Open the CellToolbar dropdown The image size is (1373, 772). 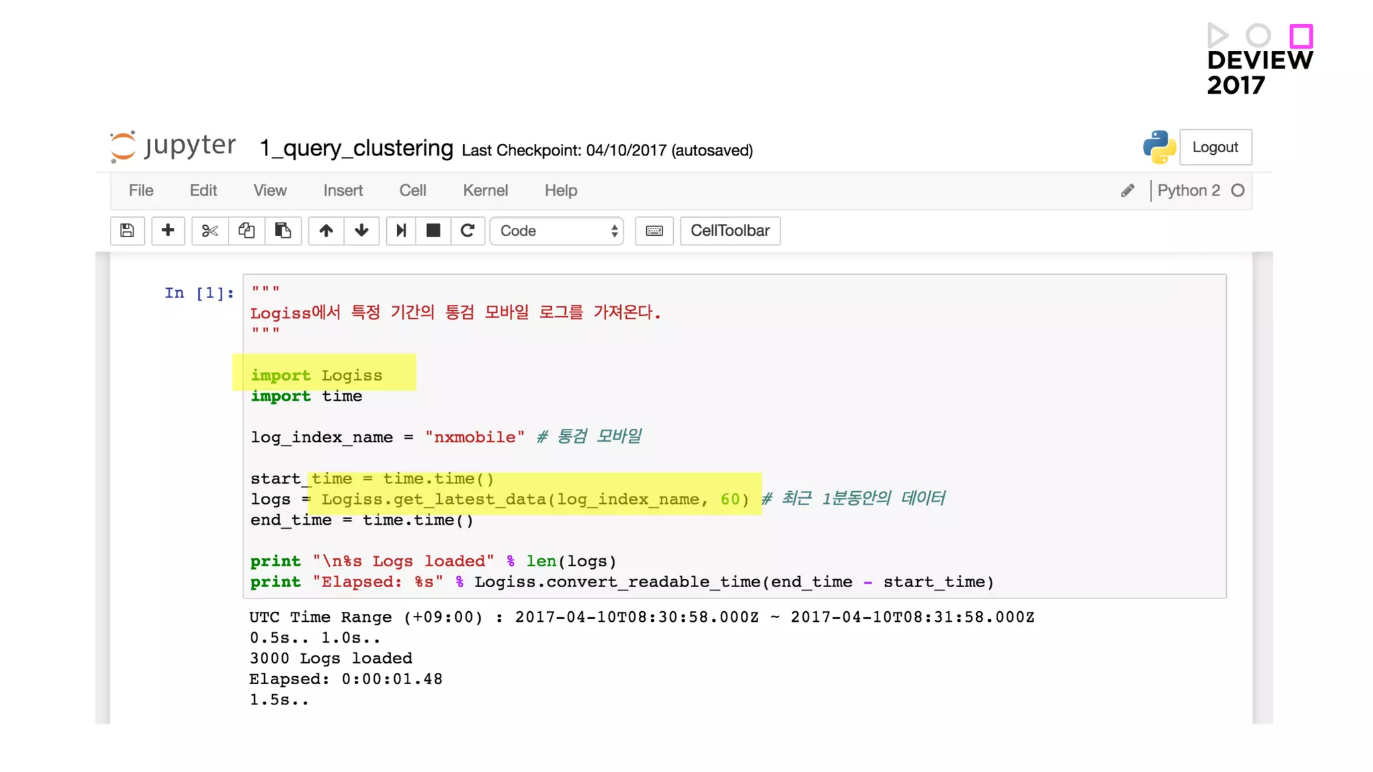coord(730,231)
